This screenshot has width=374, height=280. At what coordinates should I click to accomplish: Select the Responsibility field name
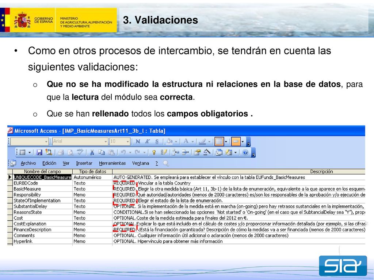tap(27, 195)
